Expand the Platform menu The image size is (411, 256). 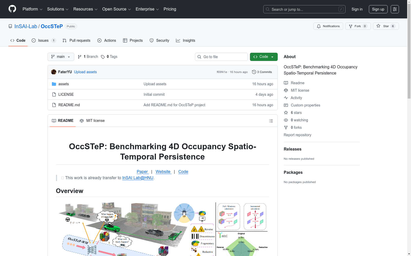(32, 9)
